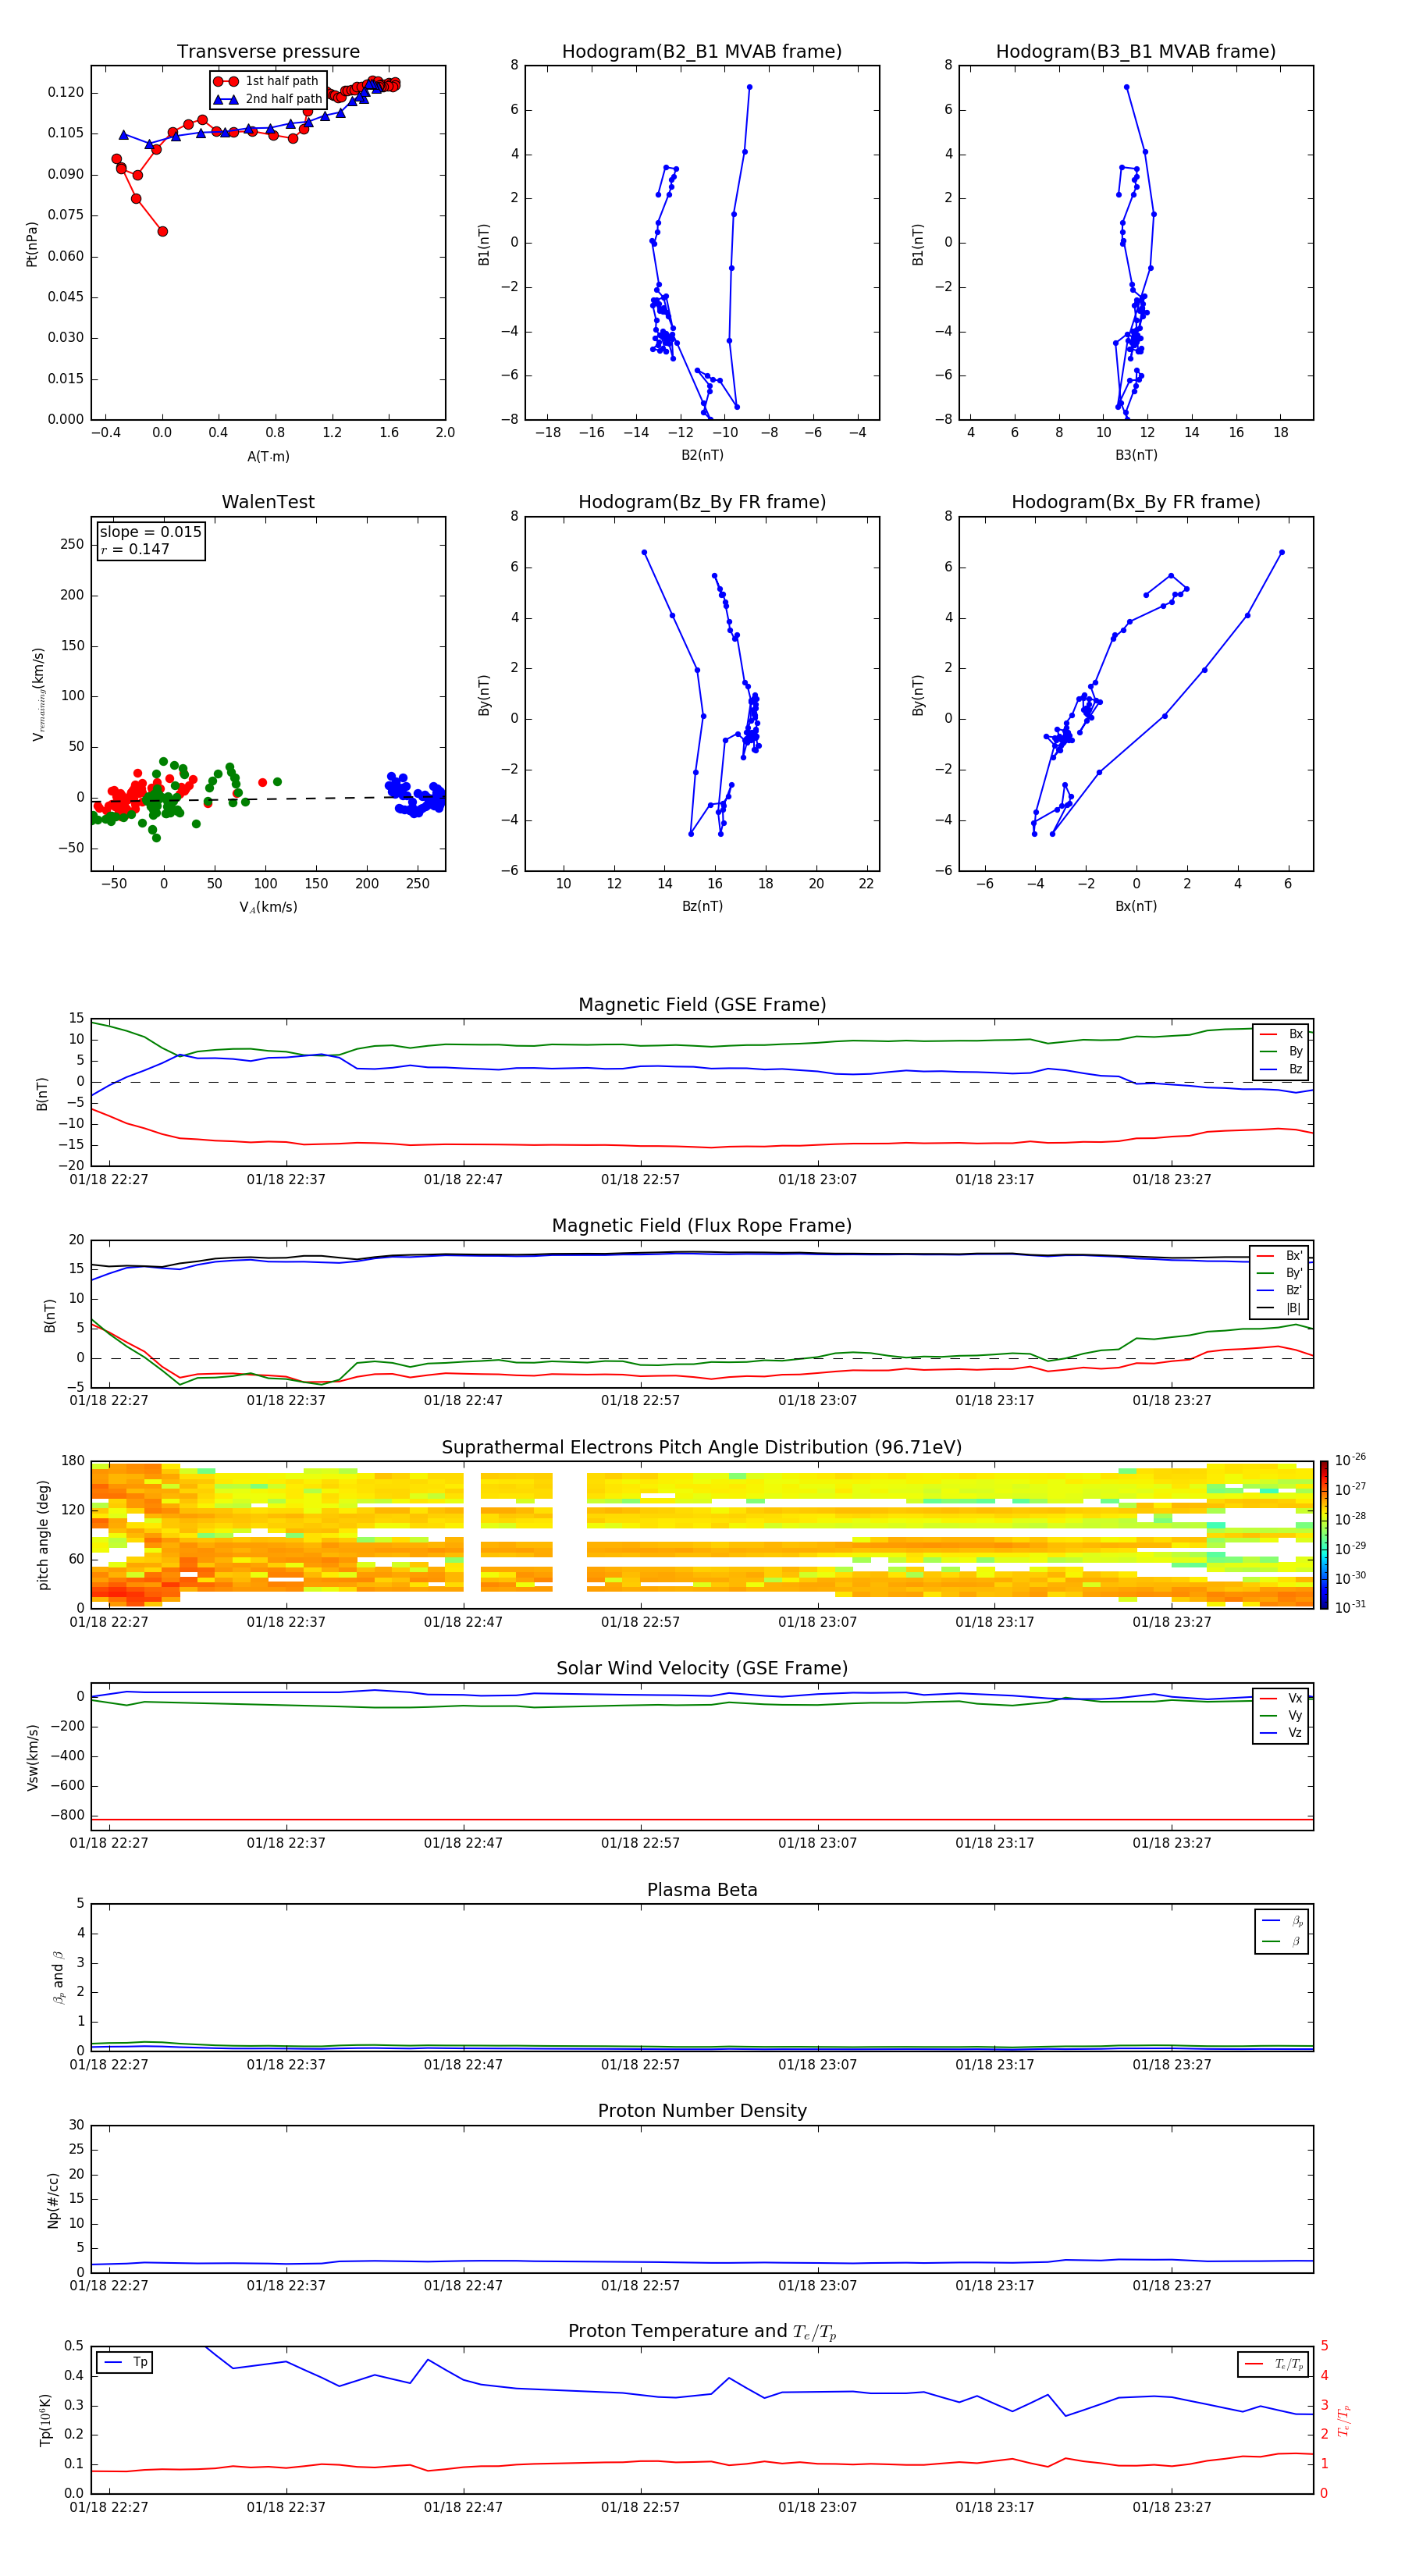Click the "Magnetic Field (GSE Frame)" title
The width and height of the screenshot is (1405, 2576).
[702, 1004]
